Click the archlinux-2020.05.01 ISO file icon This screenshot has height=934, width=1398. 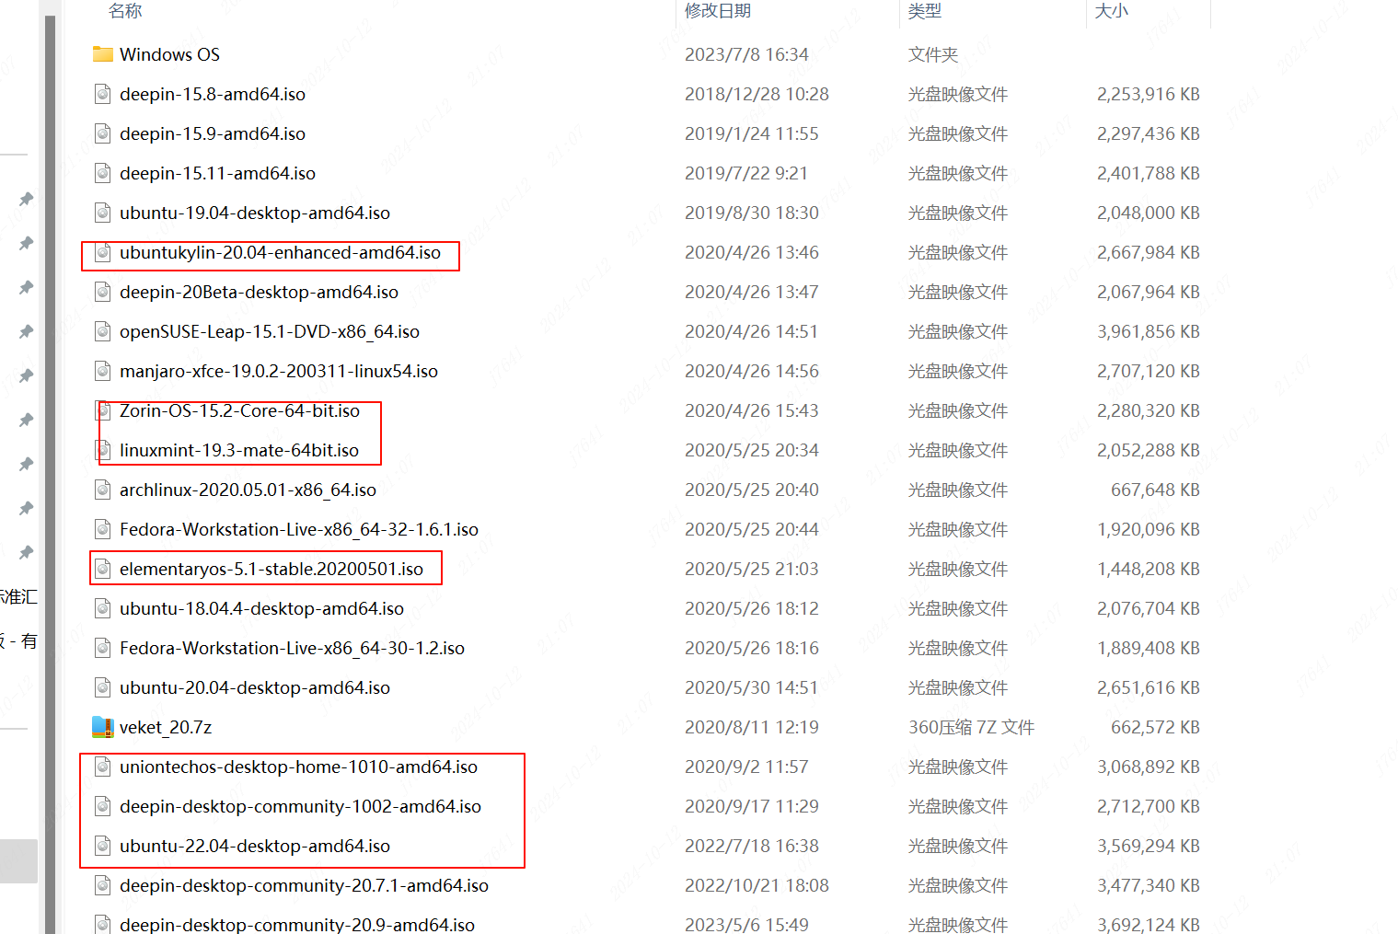coord(103,490)
